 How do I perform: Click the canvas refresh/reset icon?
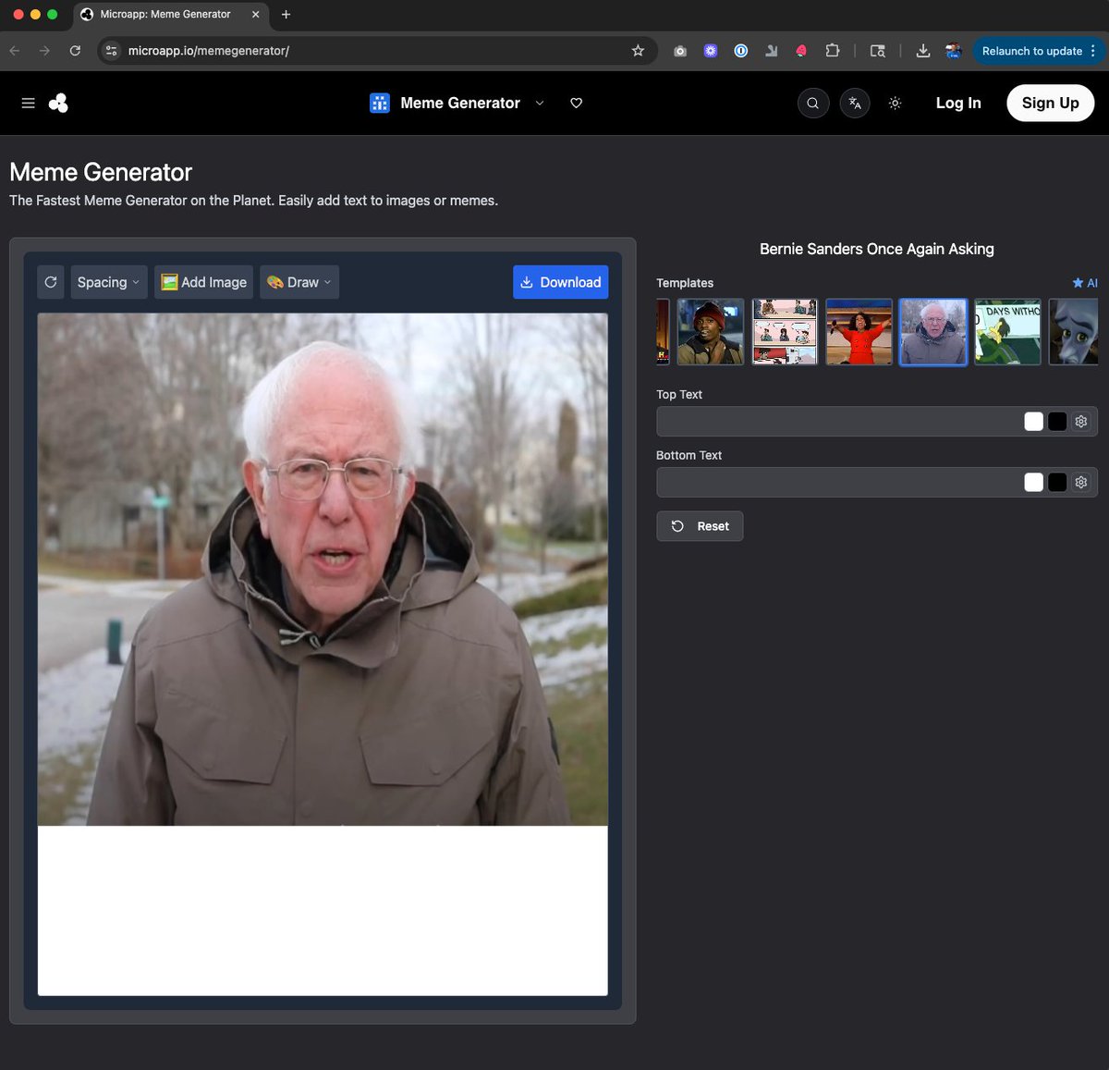coord(51,282)
